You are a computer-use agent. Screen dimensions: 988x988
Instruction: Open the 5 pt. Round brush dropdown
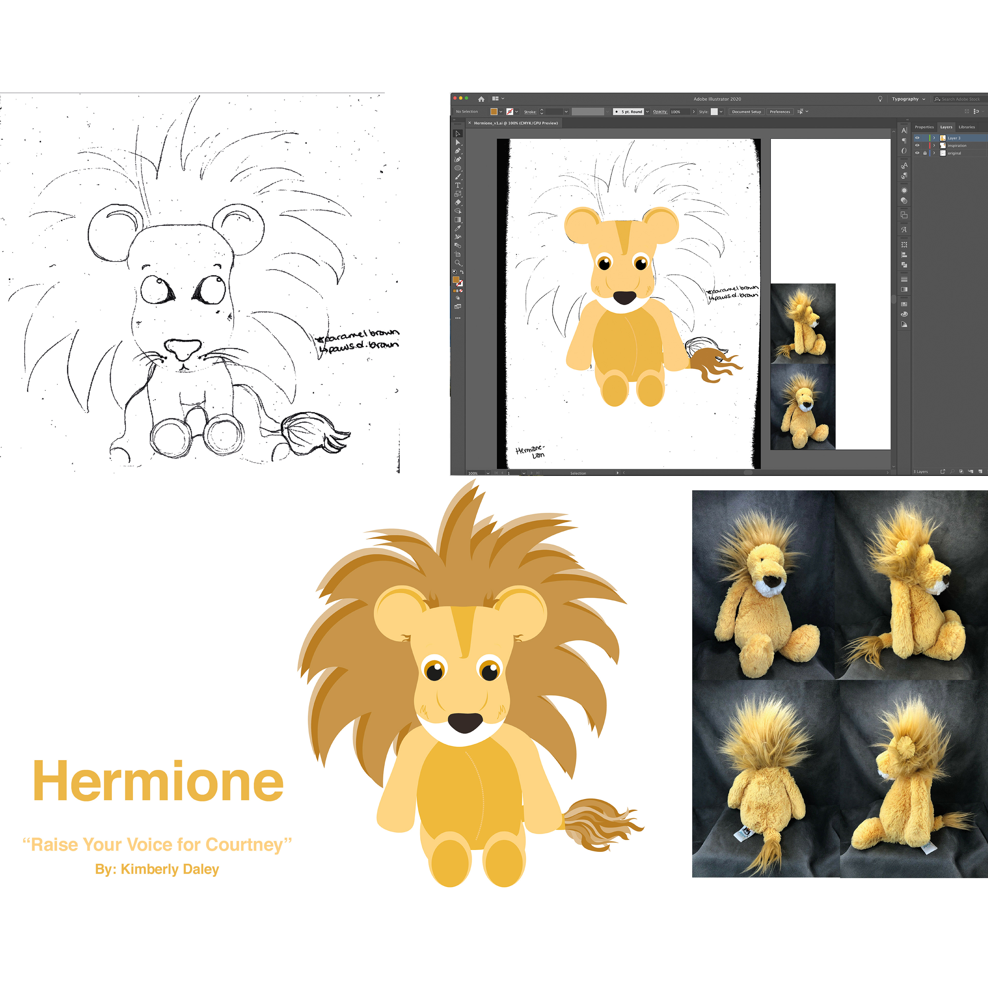(647, 111)
